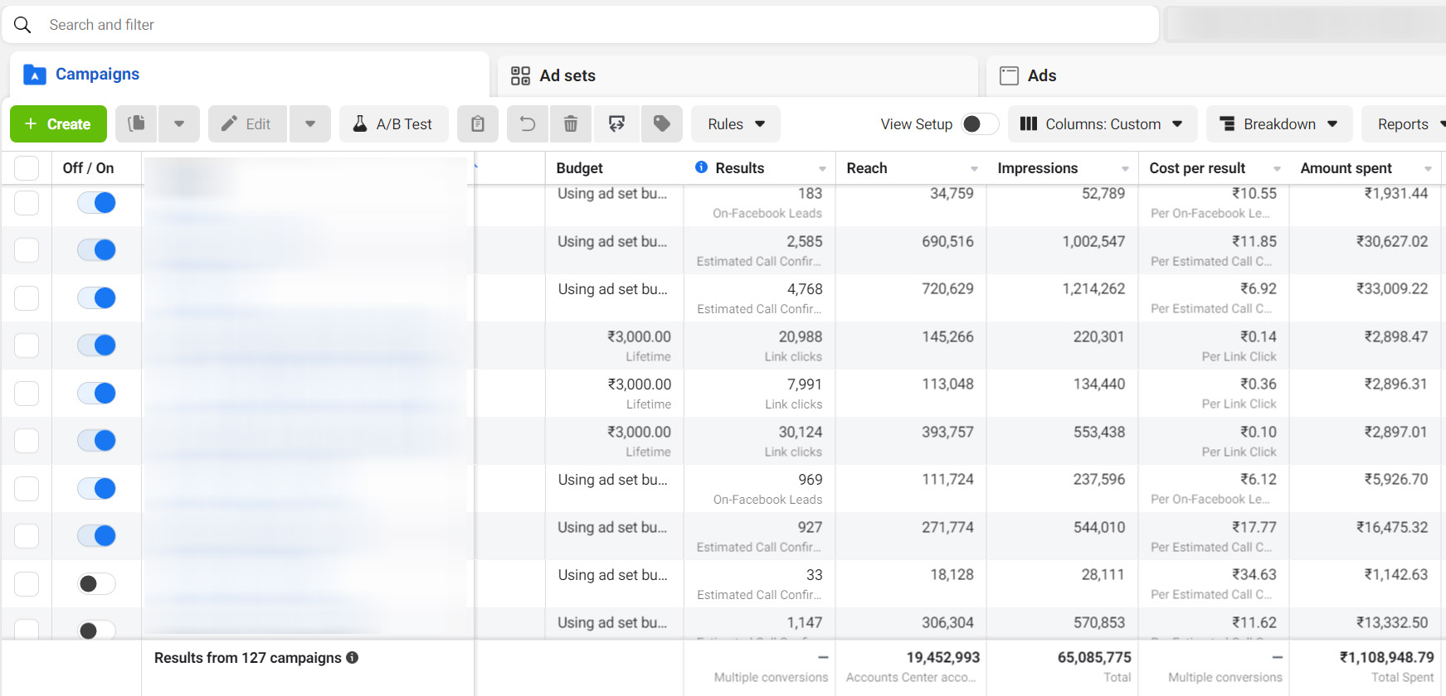Click the 19,452,993 total reach value
The image size is (1446, 696).
942,657
